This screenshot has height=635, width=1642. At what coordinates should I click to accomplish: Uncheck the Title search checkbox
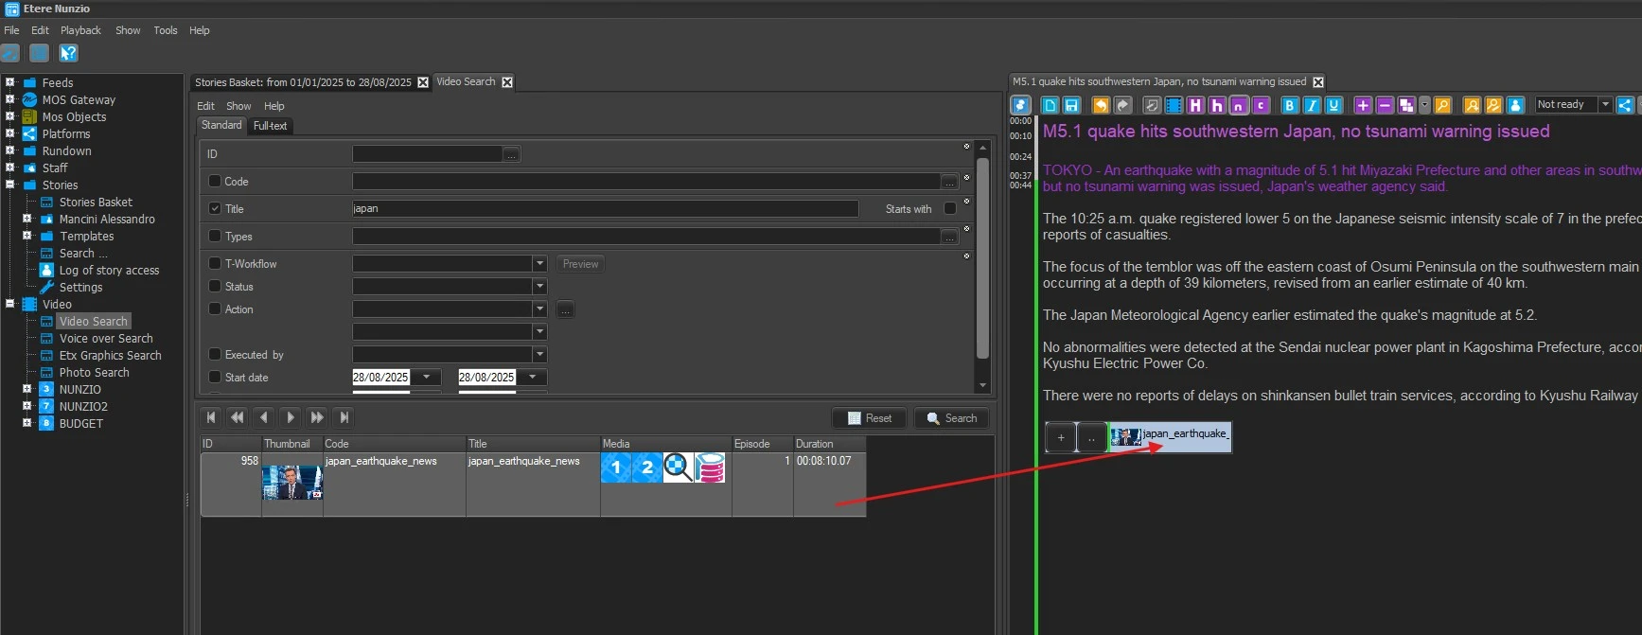(x=215, y=208)
